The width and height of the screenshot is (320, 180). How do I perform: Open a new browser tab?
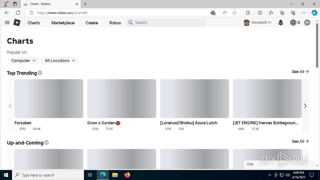(85, 4)
